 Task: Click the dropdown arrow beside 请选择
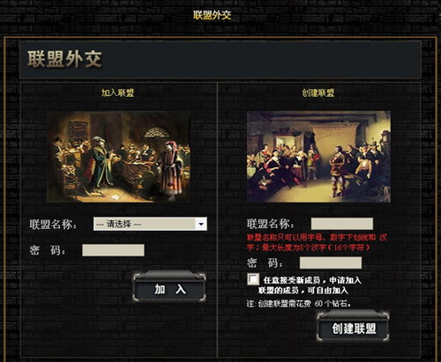(201, 224)
